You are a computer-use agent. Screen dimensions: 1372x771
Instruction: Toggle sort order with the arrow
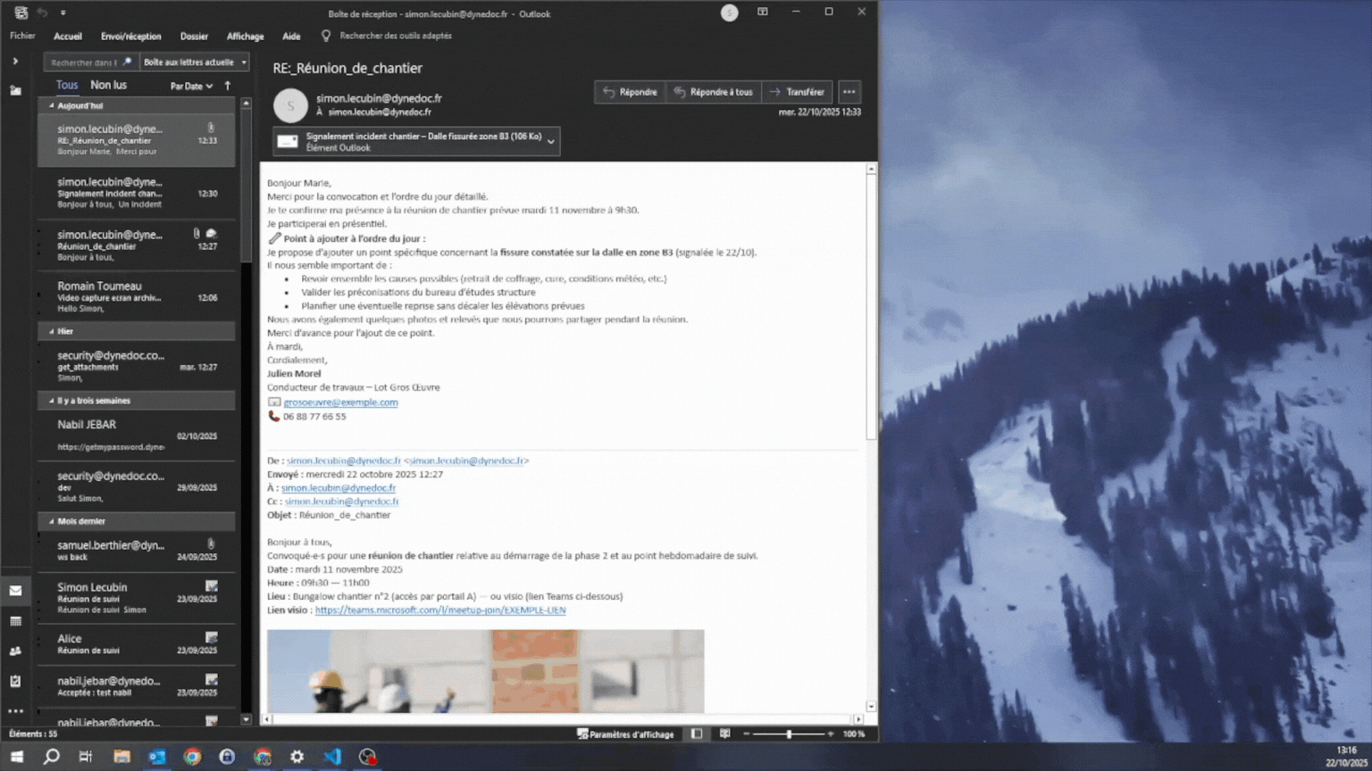click(x=228, y=86)
